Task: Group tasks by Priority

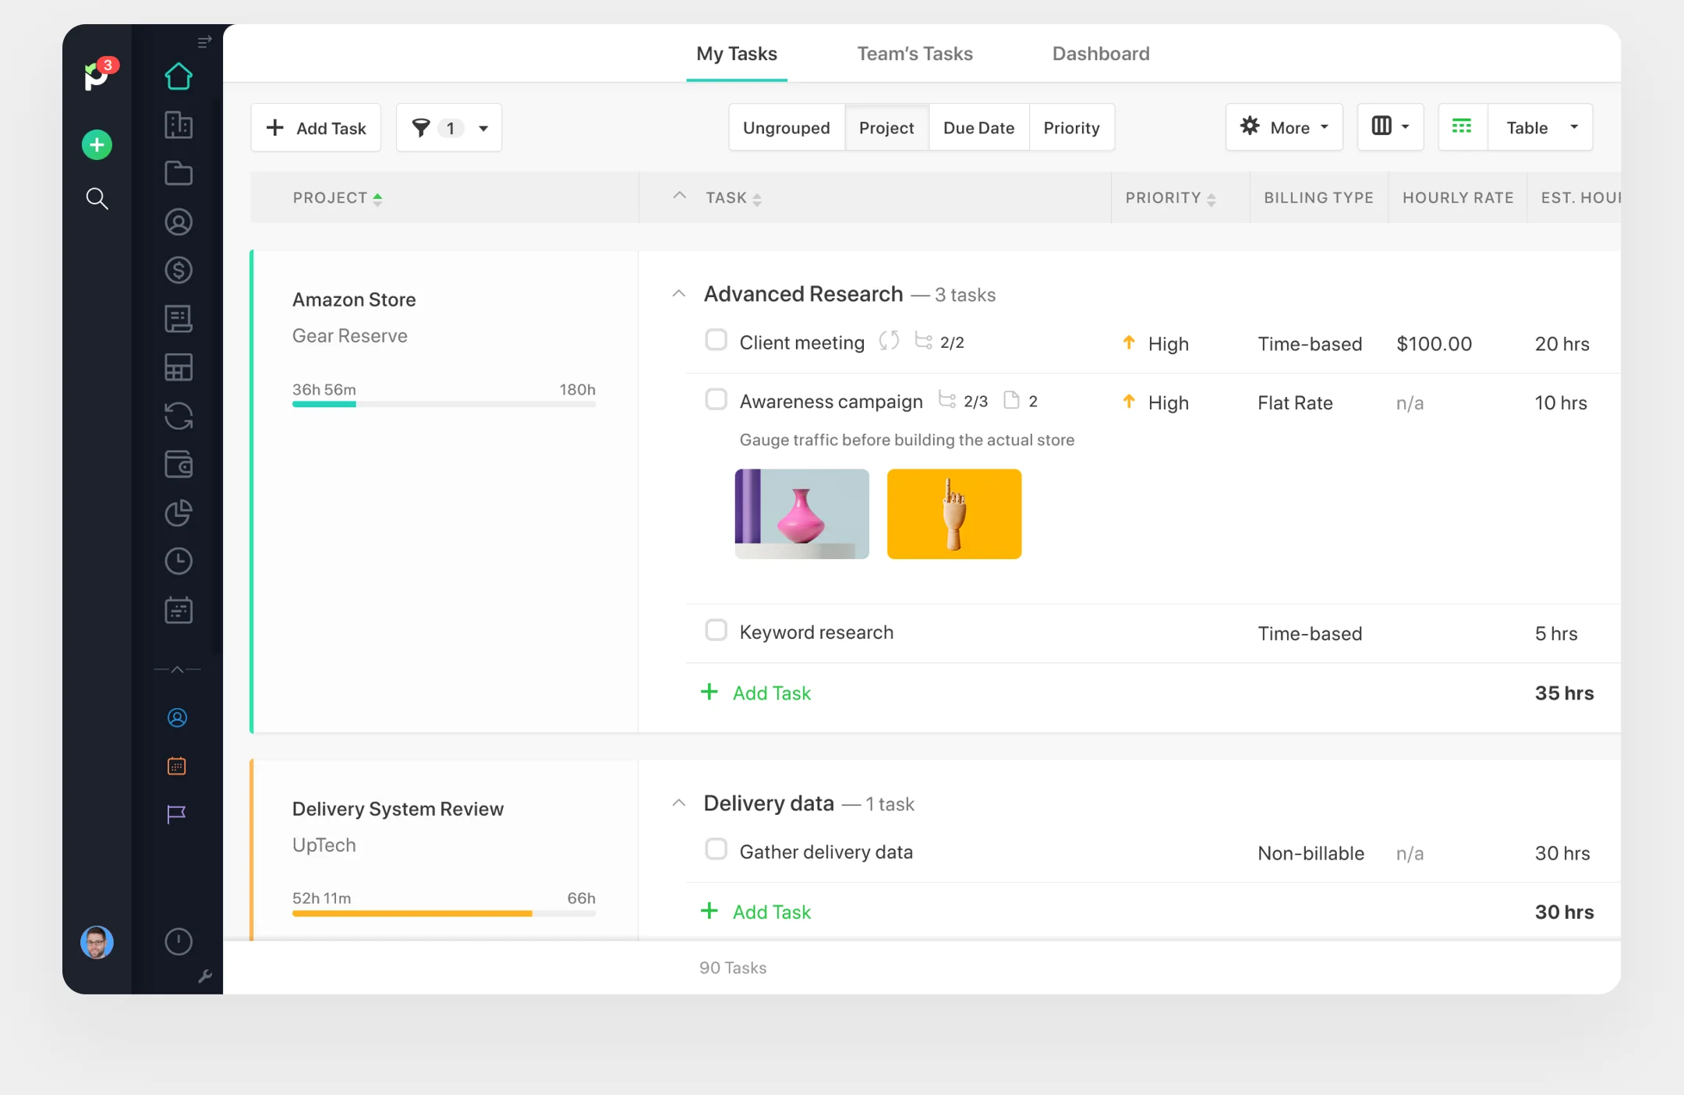Action: (x=1071, y=128)
